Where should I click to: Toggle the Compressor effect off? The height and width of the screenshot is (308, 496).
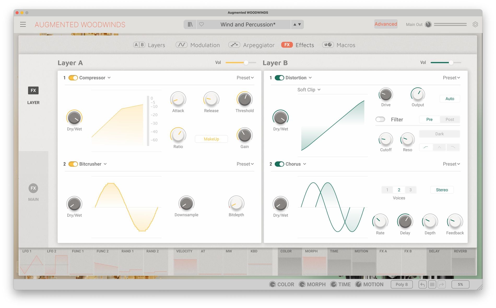coord(73,78)
